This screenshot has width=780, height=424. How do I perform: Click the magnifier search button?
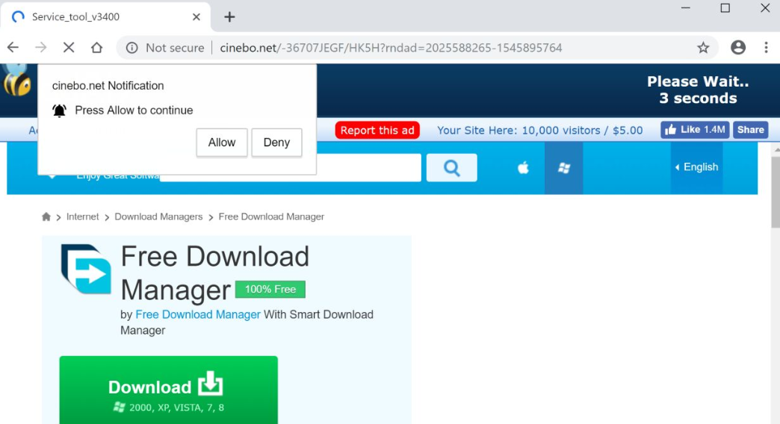(451, 168)
